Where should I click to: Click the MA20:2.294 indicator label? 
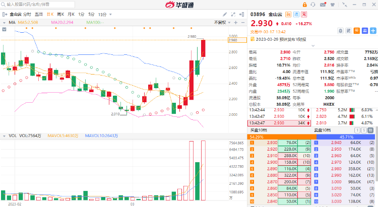(62, 22)
